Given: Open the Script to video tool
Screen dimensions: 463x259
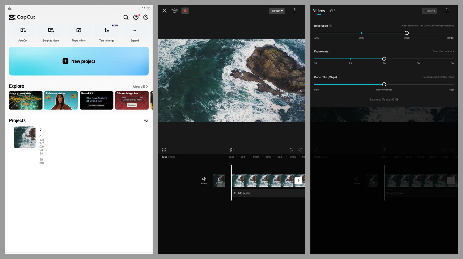Looking at the screenshot, I should [x=51, y=33].
